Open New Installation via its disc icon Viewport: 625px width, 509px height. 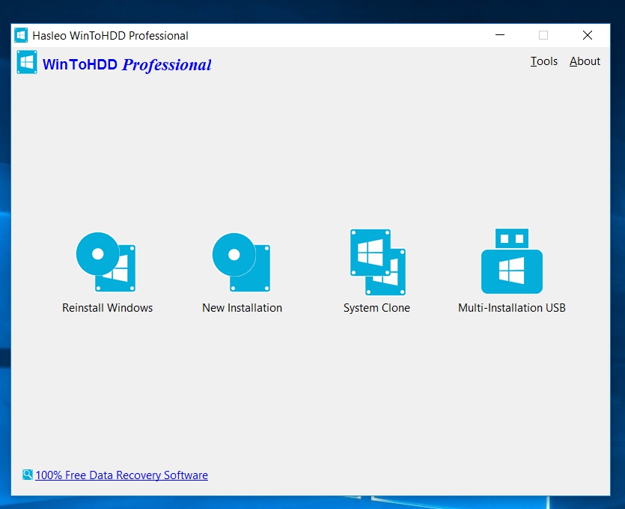point(241,262)
